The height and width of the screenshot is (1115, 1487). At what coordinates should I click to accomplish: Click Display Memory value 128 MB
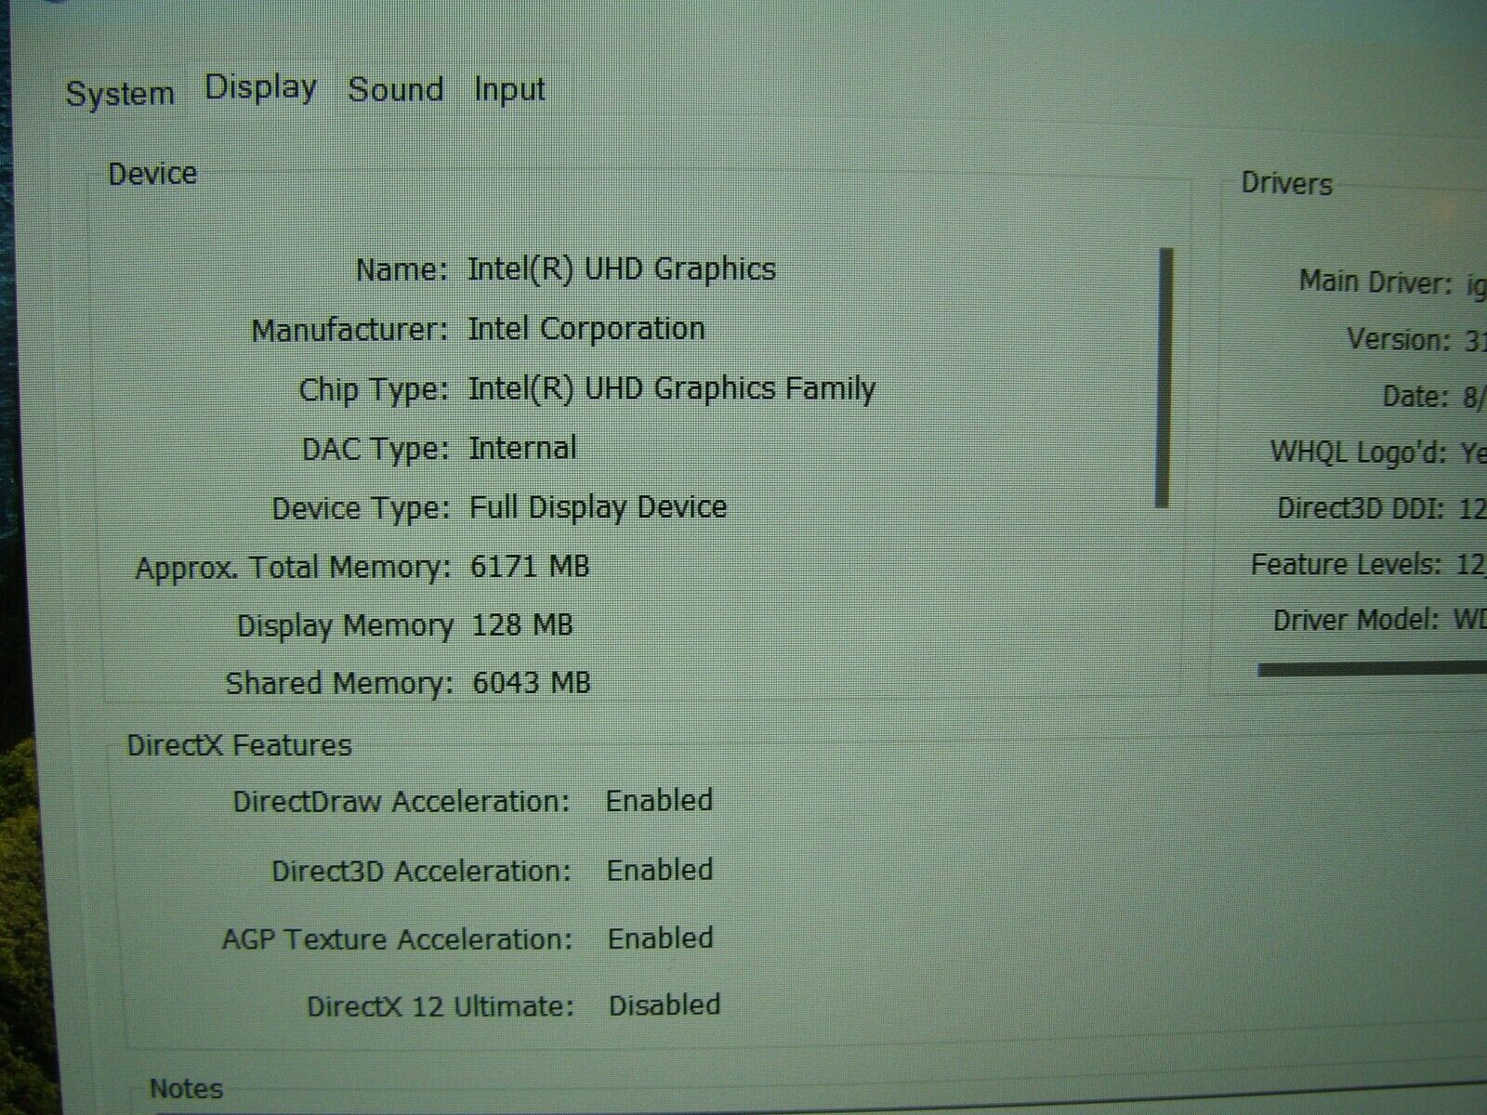click(x=521, y=624)
